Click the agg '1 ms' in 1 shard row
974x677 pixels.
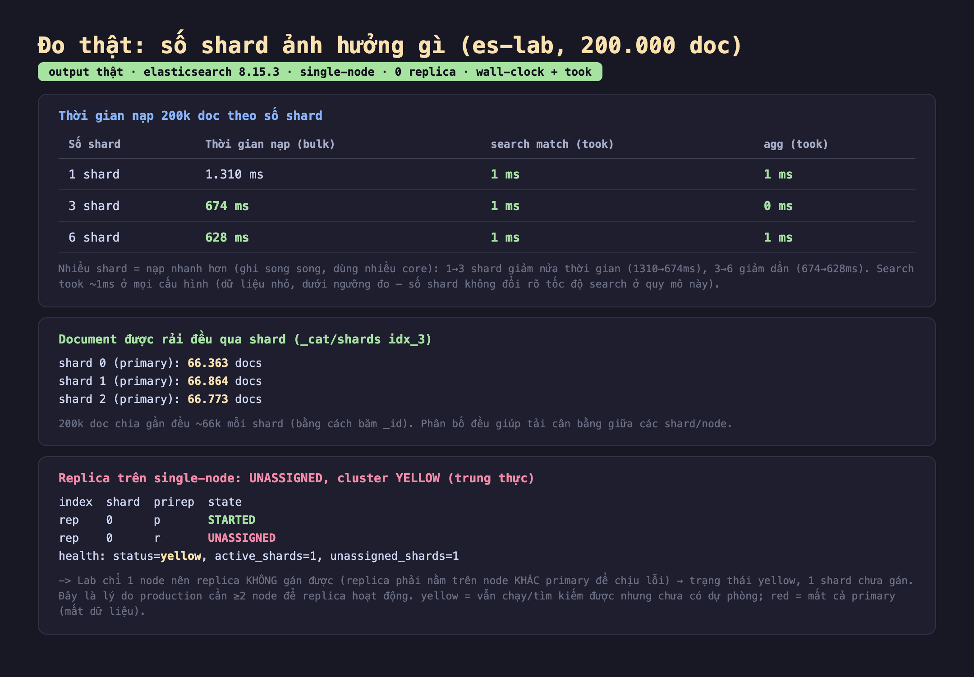(x=778, y=174)
